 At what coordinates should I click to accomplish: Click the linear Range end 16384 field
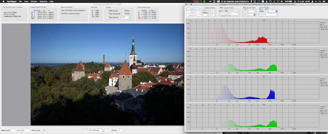212,15
